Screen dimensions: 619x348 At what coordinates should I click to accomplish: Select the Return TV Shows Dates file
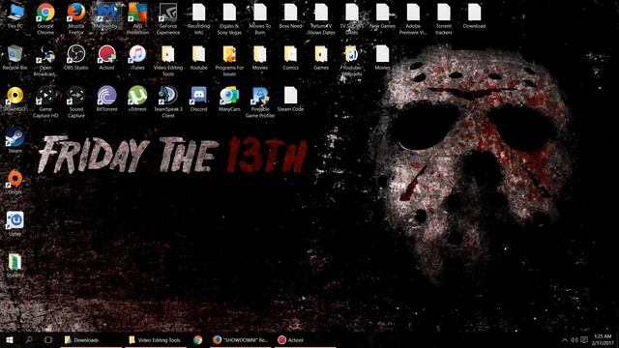321,19
